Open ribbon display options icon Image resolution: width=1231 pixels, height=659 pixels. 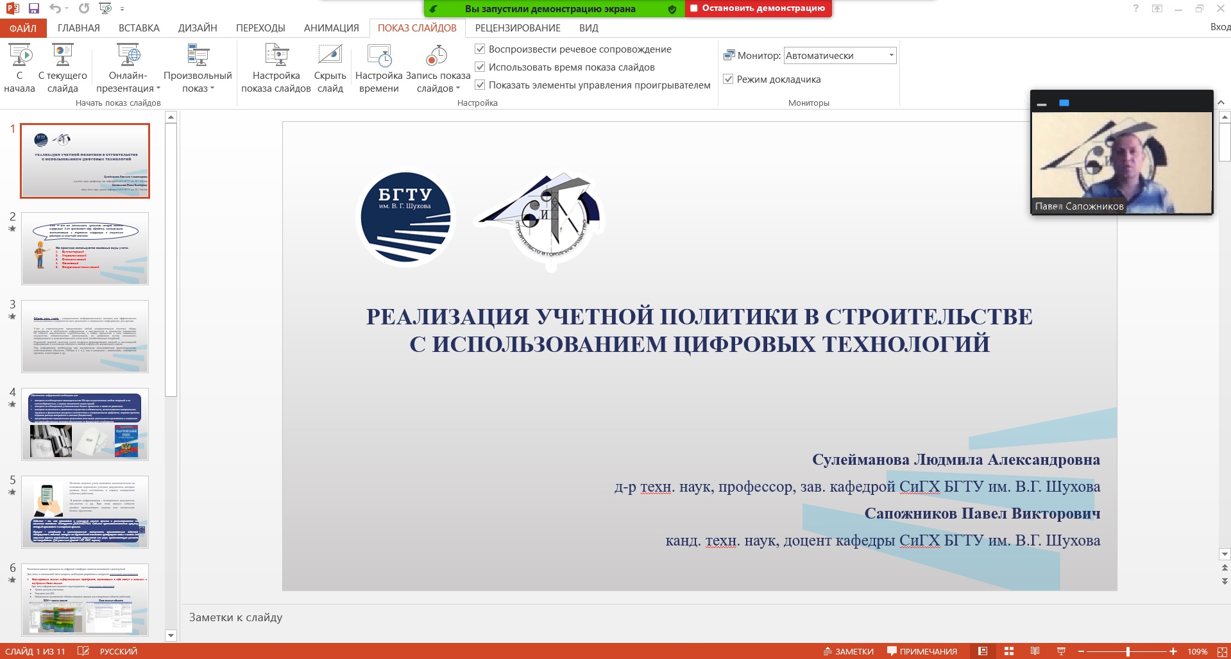(1157, 8)
